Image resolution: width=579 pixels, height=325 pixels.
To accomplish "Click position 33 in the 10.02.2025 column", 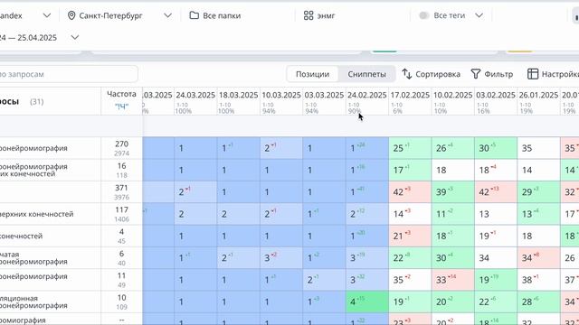I will tap(452, 280).
